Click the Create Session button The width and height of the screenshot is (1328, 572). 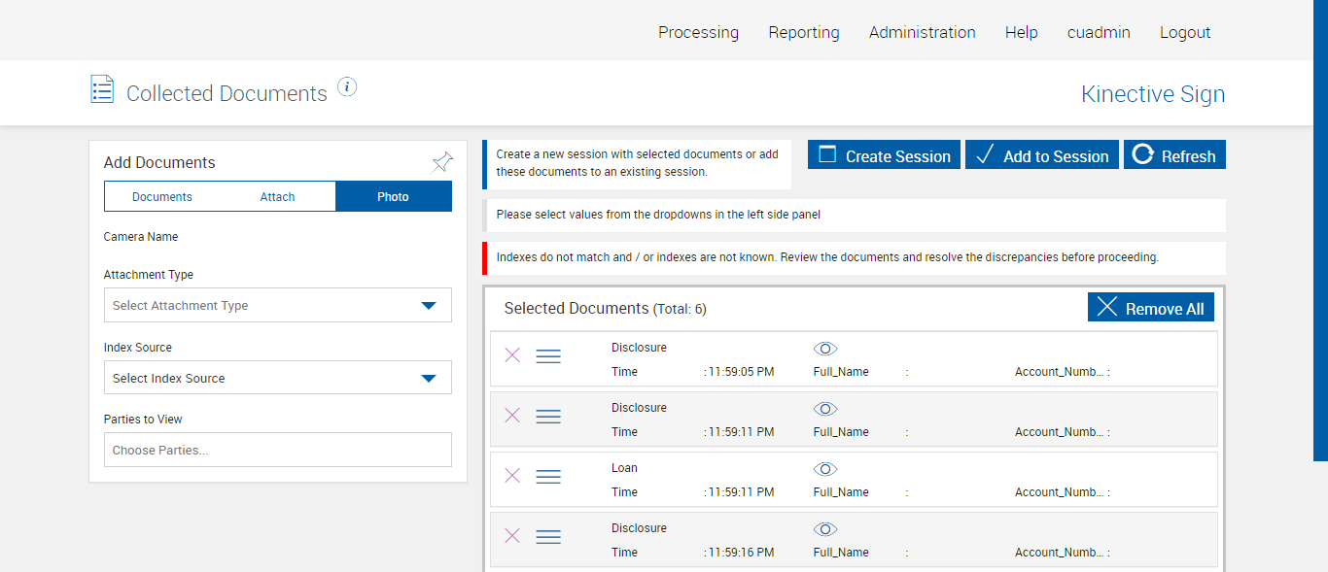tap(884, 155)
